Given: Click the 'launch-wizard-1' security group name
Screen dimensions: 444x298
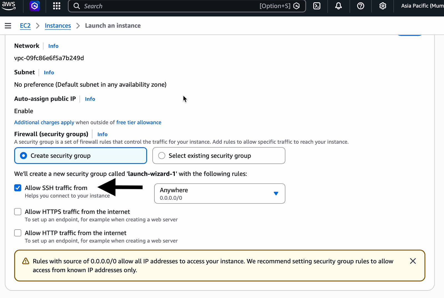Looking at the screenshot, I should tap(152, 174).
